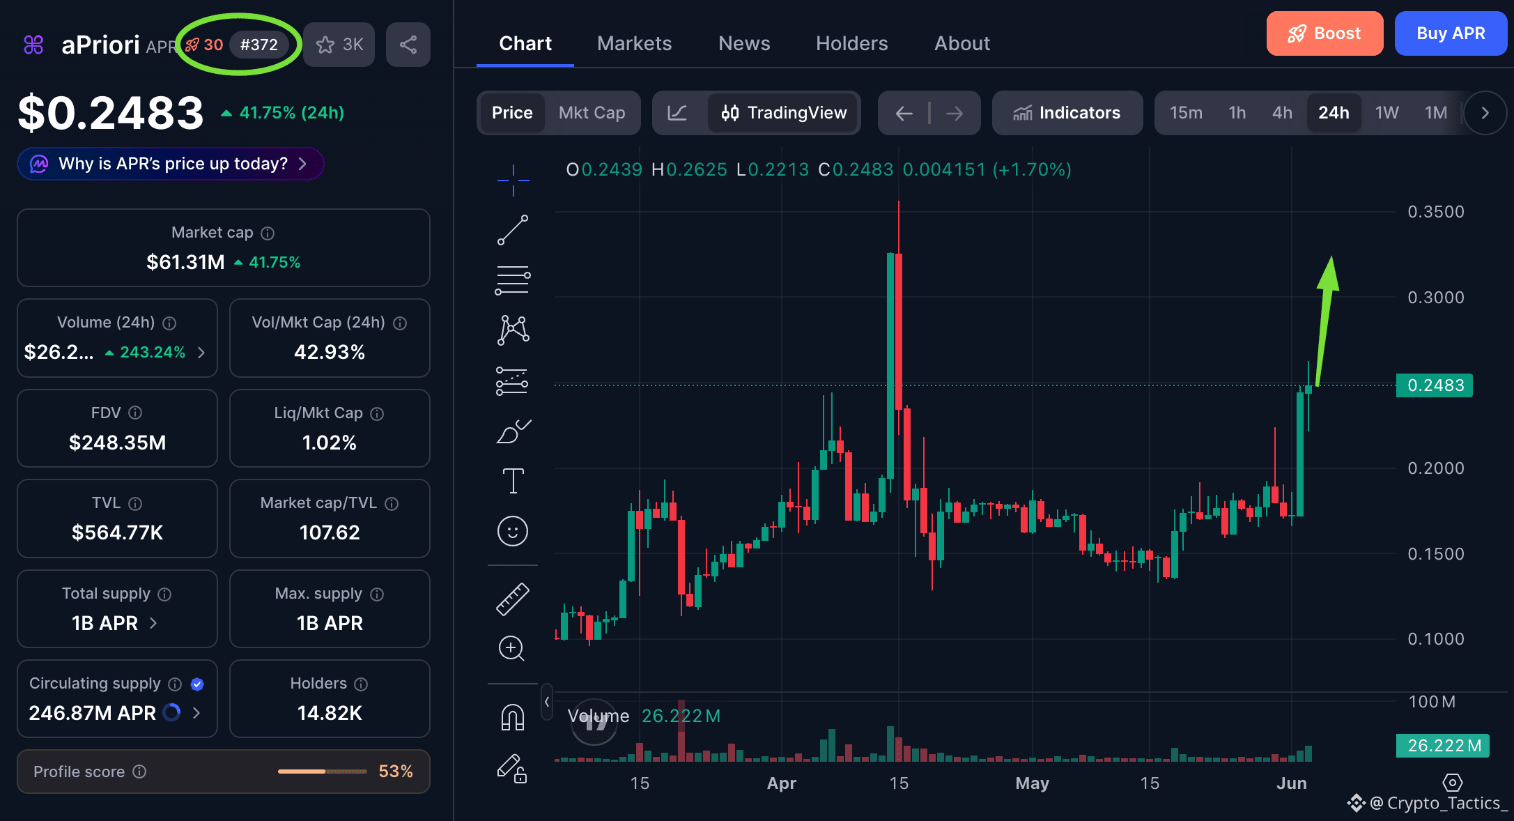This screenshot has width=1514, height=821.
Task: Click the TradingView logo watermark button
Action: click(x=594, y=722)
